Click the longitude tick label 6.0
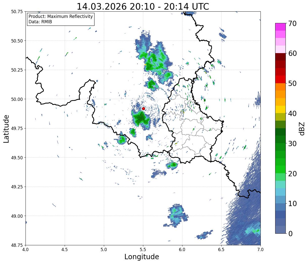This screenshot has height=263, width=308. pos(182,250)
